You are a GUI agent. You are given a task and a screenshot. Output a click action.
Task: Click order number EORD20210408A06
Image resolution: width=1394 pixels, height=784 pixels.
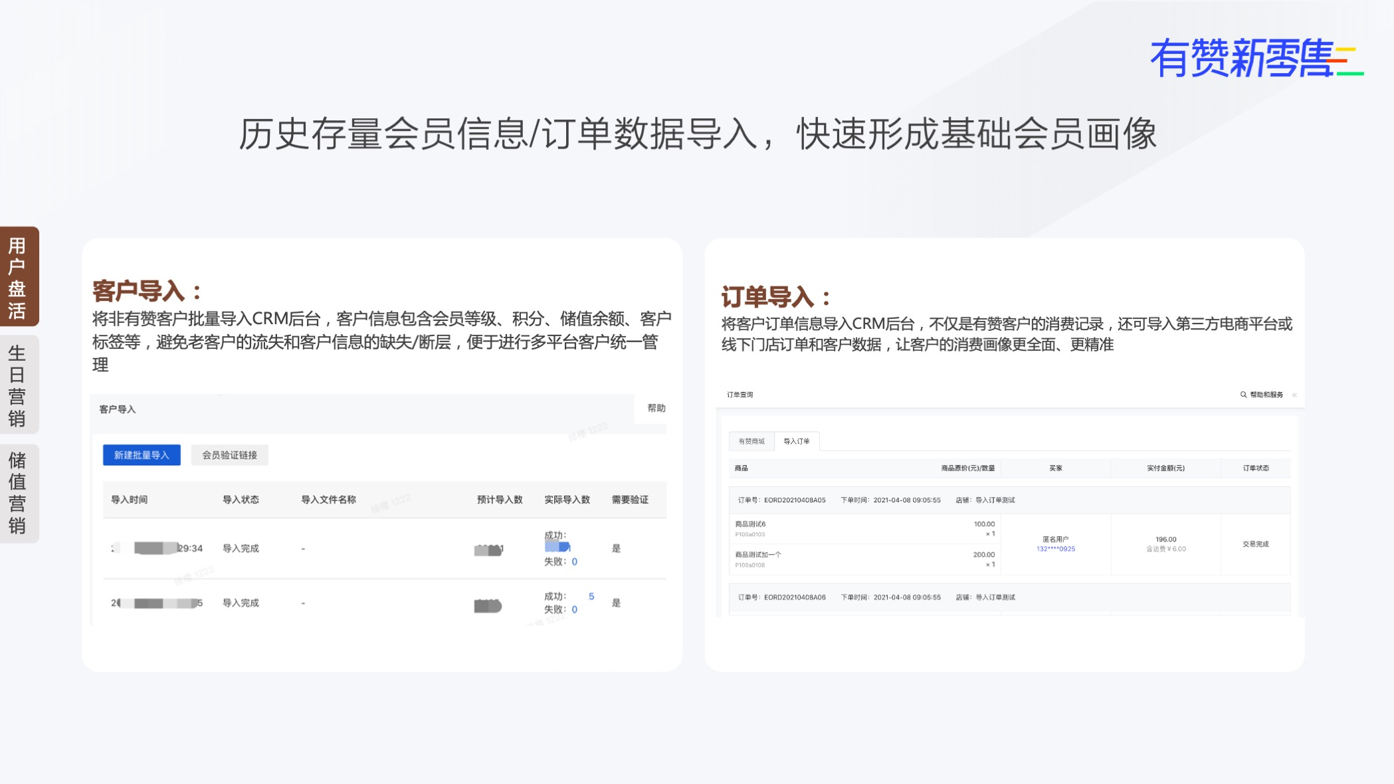point(795,597)
